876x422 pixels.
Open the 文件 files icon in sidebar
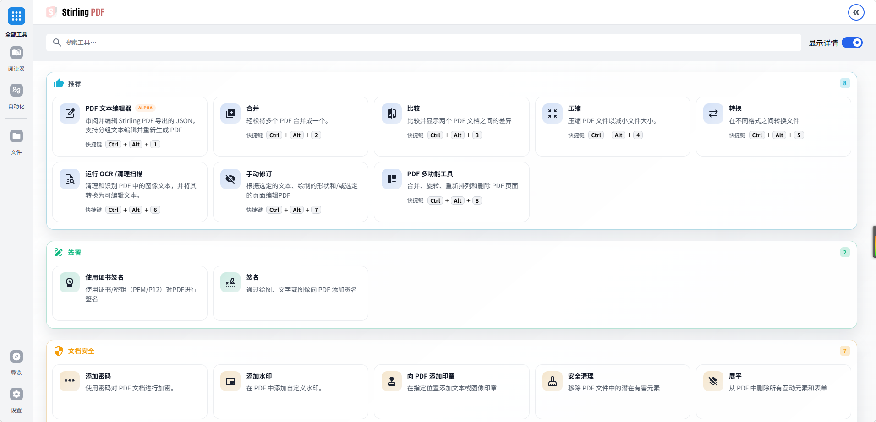click(16, 136)
